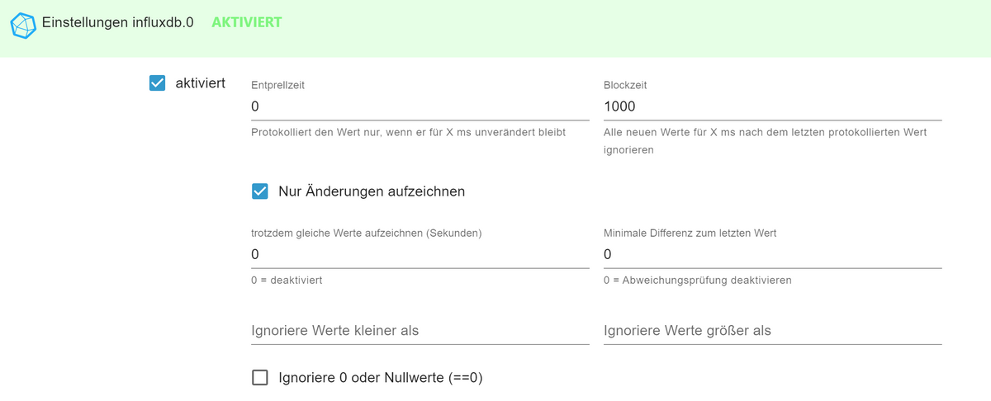Click the green AKTIVIERT status label
The height and width of the screenshot is (401, 991).
(247, 22)
